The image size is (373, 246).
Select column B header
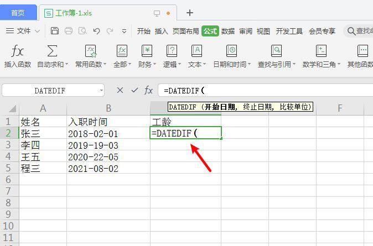point(108,108)
